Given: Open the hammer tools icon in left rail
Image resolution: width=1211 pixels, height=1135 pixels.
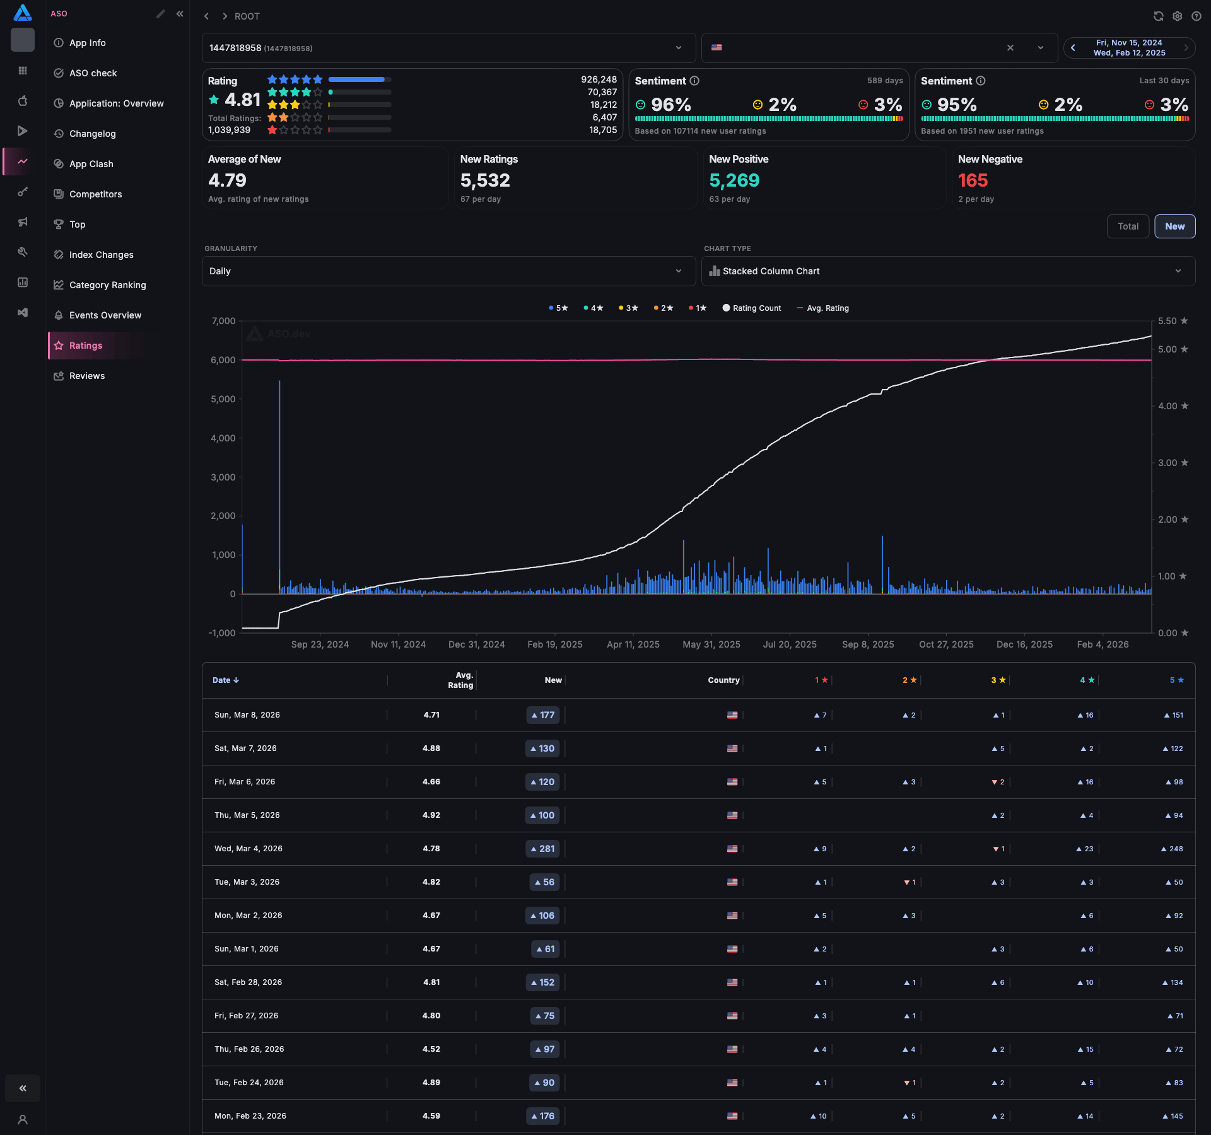Looking at the screenshot, I should pyautogui.click(x=23, y=252).
